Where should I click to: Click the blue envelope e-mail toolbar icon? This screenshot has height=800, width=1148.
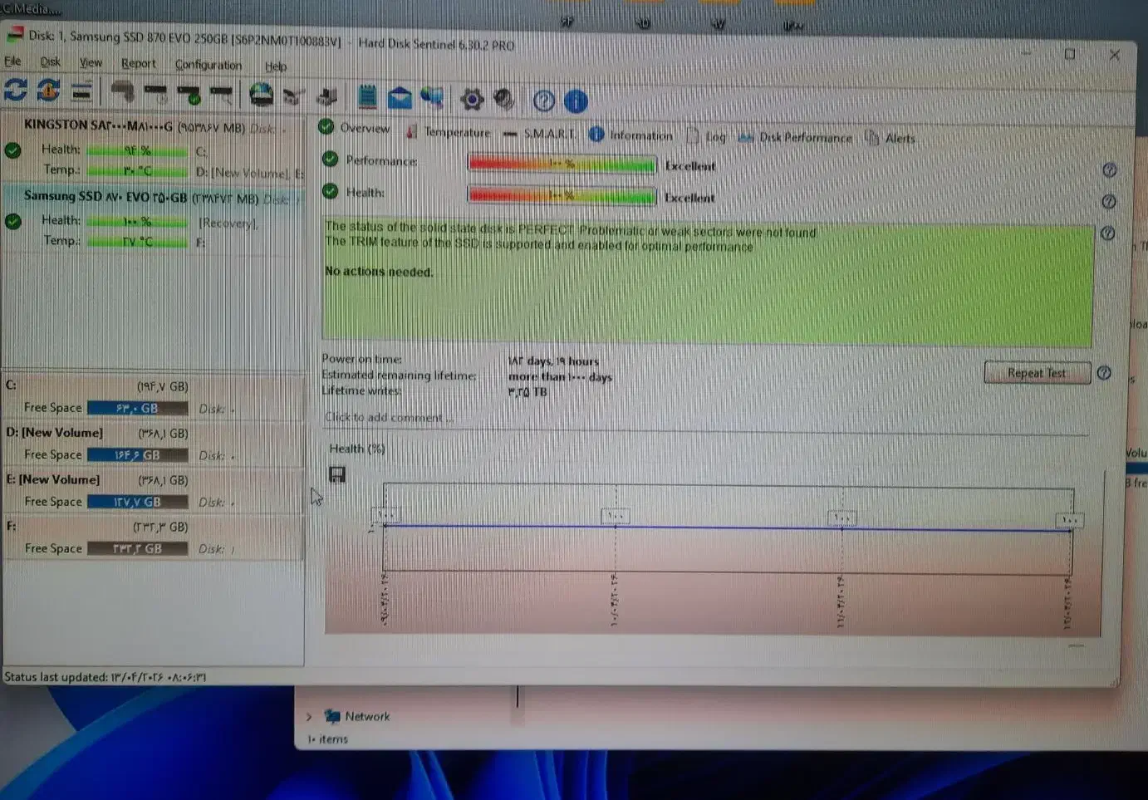coord(400,98)
